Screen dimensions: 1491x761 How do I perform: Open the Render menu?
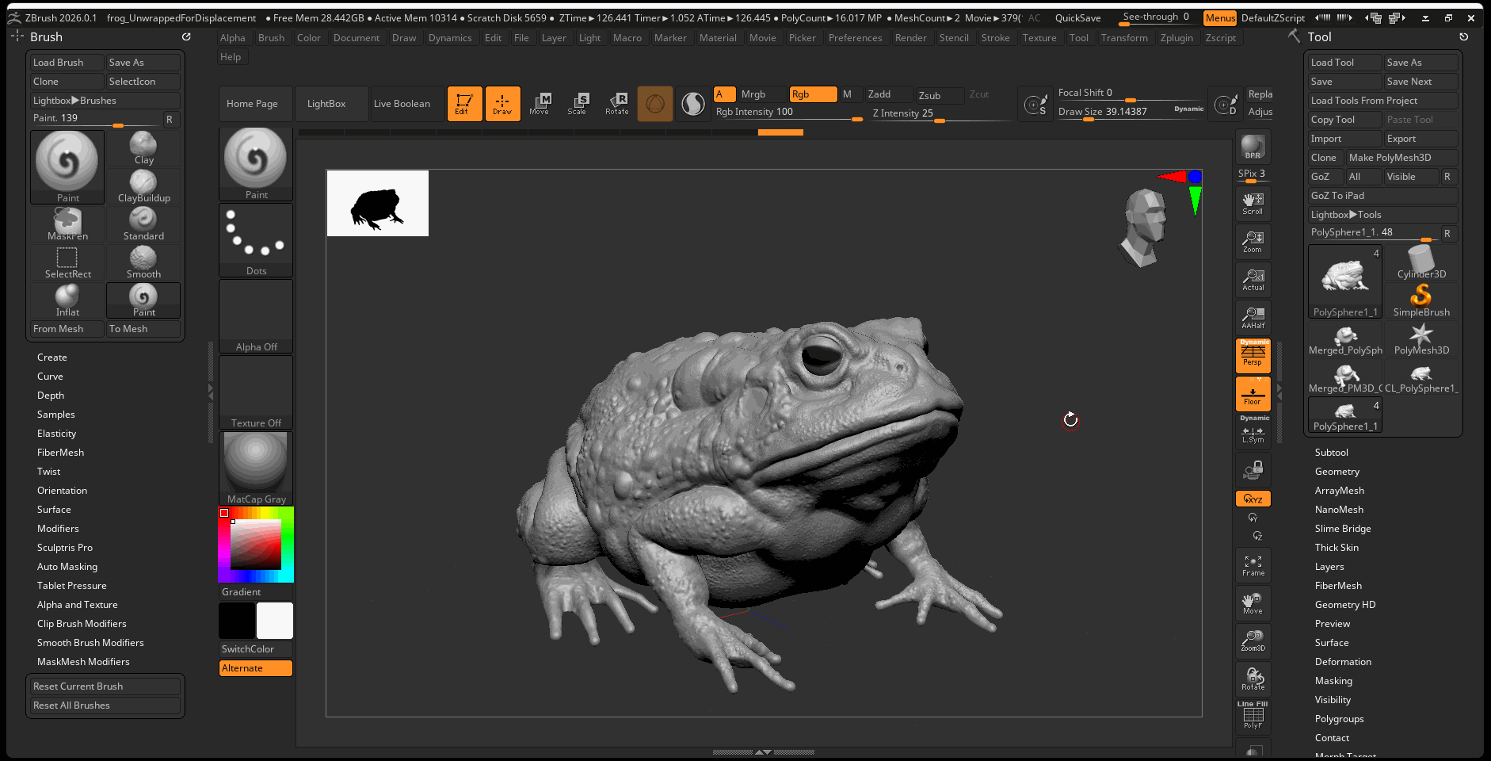(x=910, y=38)
